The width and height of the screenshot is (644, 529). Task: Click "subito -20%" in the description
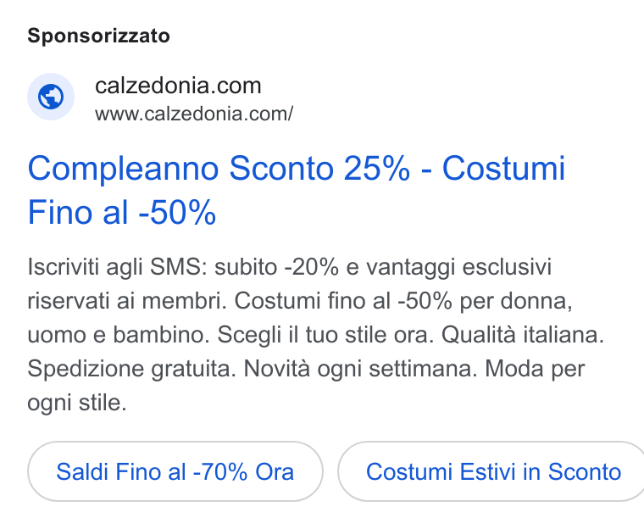coord(276,267)
